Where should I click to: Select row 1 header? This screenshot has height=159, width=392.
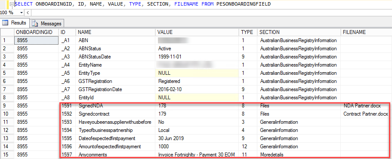(7, 40)
